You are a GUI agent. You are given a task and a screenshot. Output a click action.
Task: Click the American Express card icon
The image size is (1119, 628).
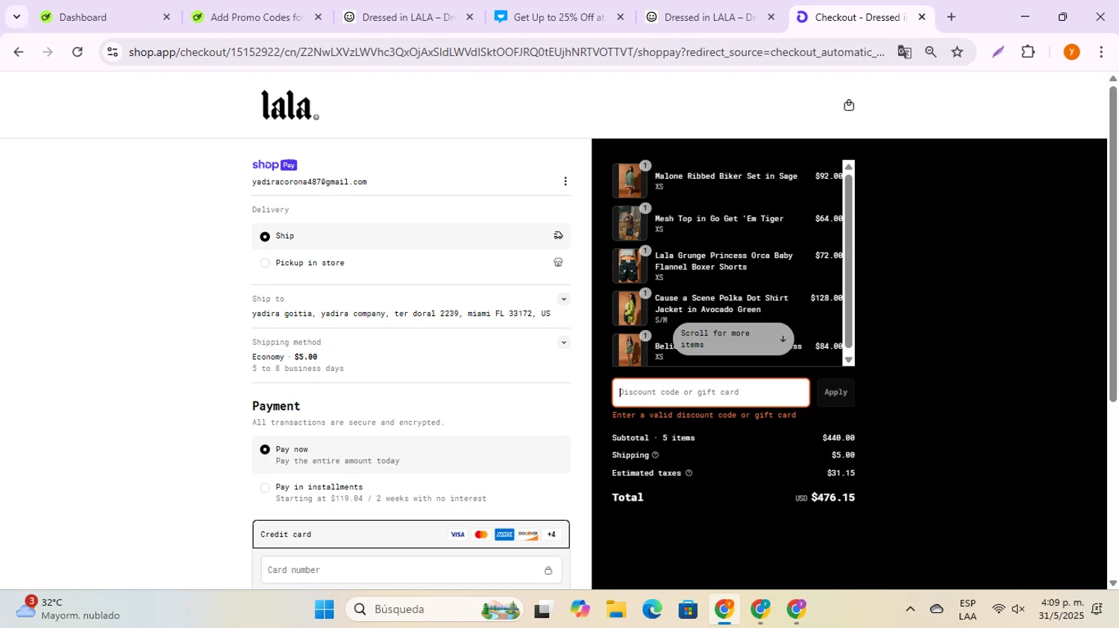click(504, 534)
